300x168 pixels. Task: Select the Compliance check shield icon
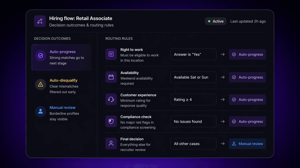[111, 121]
